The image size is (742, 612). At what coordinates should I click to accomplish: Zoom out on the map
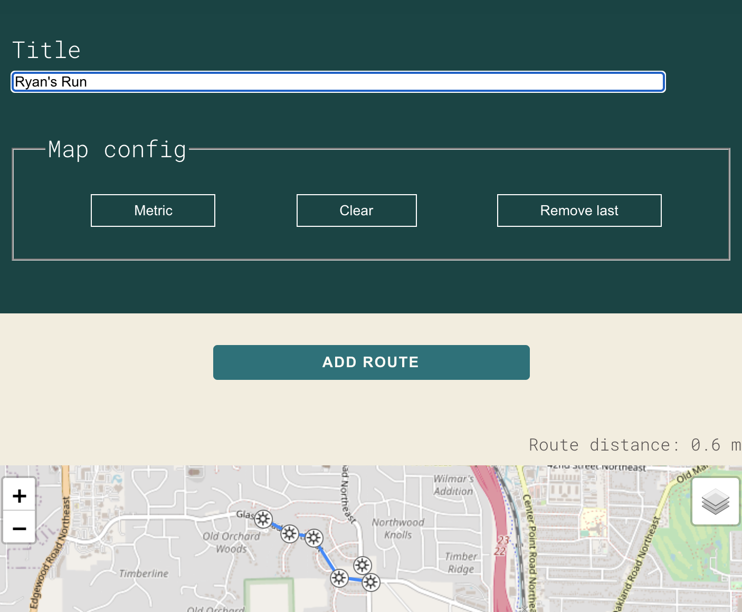20,528
